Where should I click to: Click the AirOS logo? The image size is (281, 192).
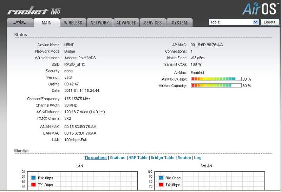tap(259, 9)
